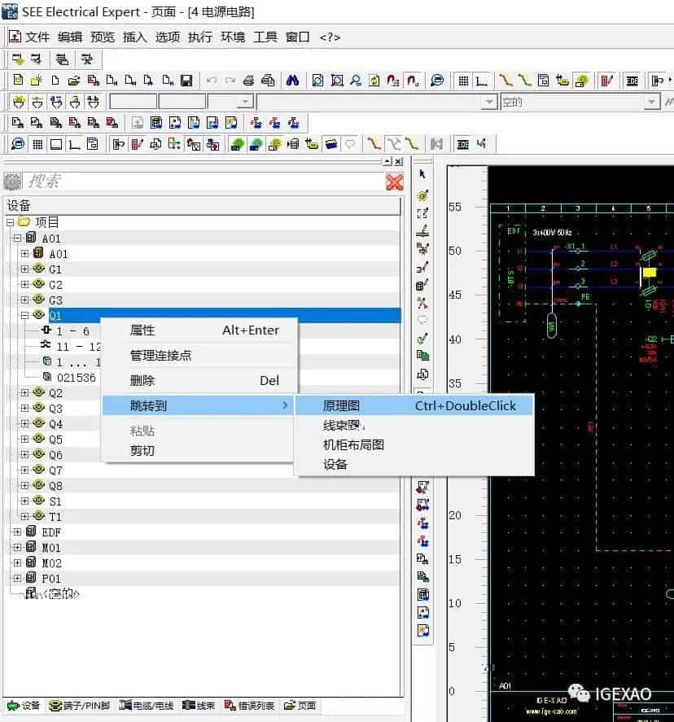674x722 pixels.
Task: Choose 管理连接点 from the context menu
Action: pyautogui.click(x=199, y=356)
